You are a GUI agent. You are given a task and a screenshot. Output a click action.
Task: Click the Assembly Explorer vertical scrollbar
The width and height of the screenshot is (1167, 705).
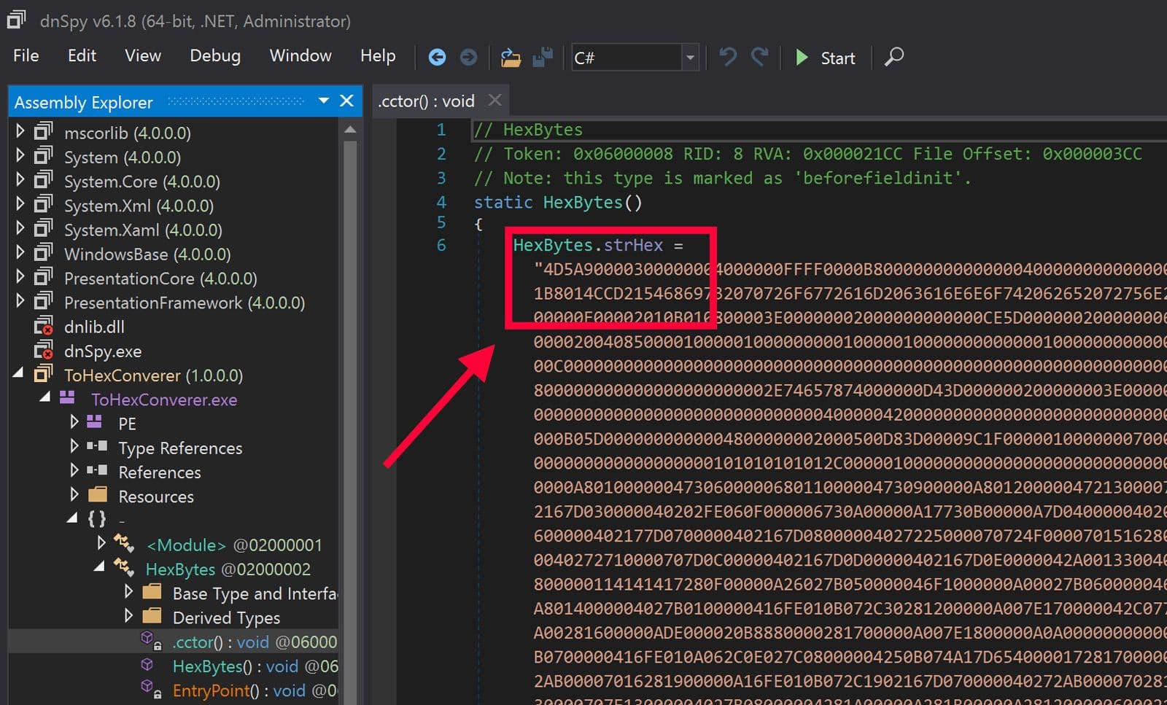click(350, 419)
